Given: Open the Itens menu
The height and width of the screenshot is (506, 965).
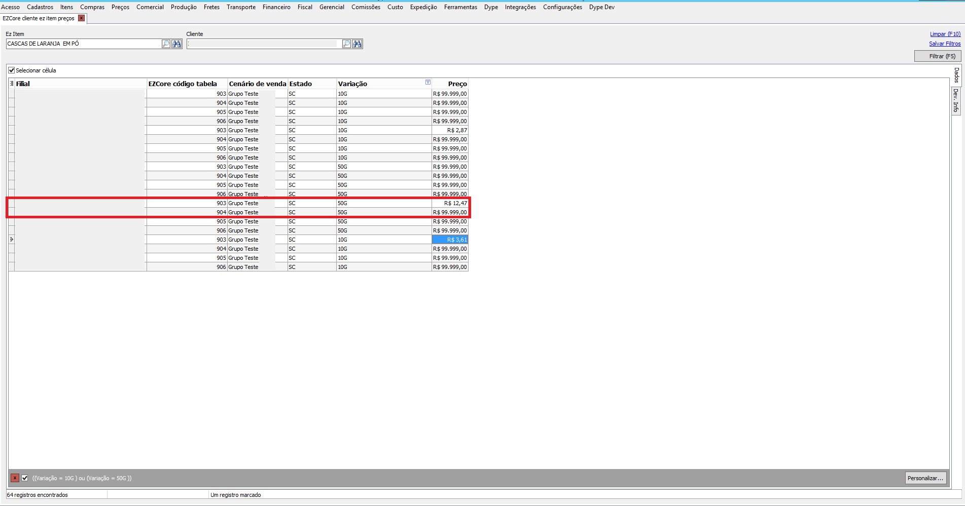Looking at the screenshot, I should coord(66,7).
